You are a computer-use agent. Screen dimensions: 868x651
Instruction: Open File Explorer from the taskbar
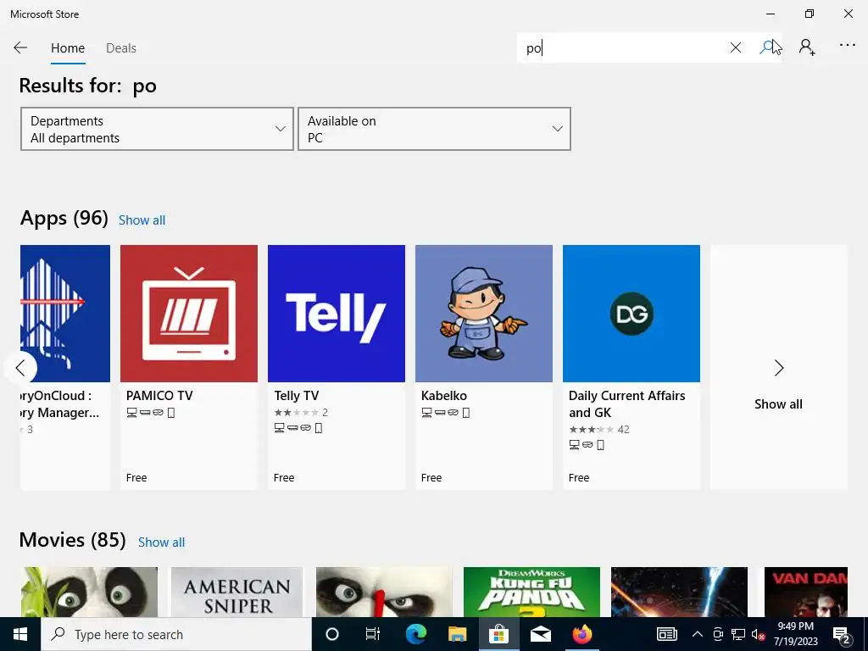pyautogui.click(x=457, y=634)
